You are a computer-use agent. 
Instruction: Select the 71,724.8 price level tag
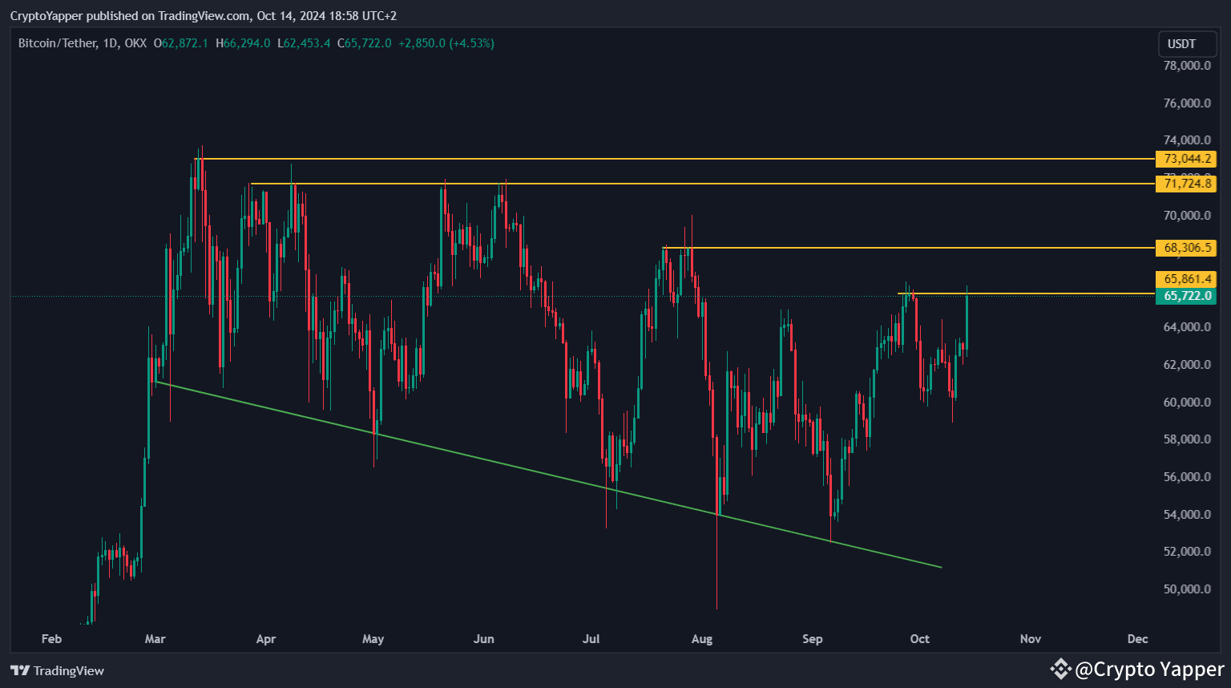pos(1187,184)
